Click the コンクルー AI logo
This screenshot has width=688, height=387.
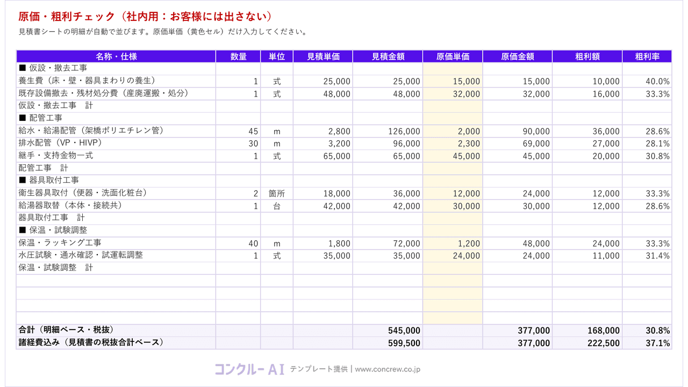pos(249,369)
